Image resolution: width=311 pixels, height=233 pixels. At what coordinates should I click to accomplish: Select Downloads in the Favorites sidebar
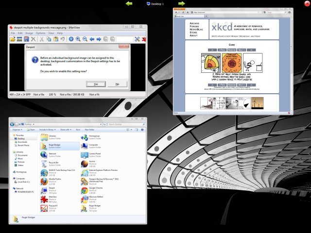tap(22, 142)
